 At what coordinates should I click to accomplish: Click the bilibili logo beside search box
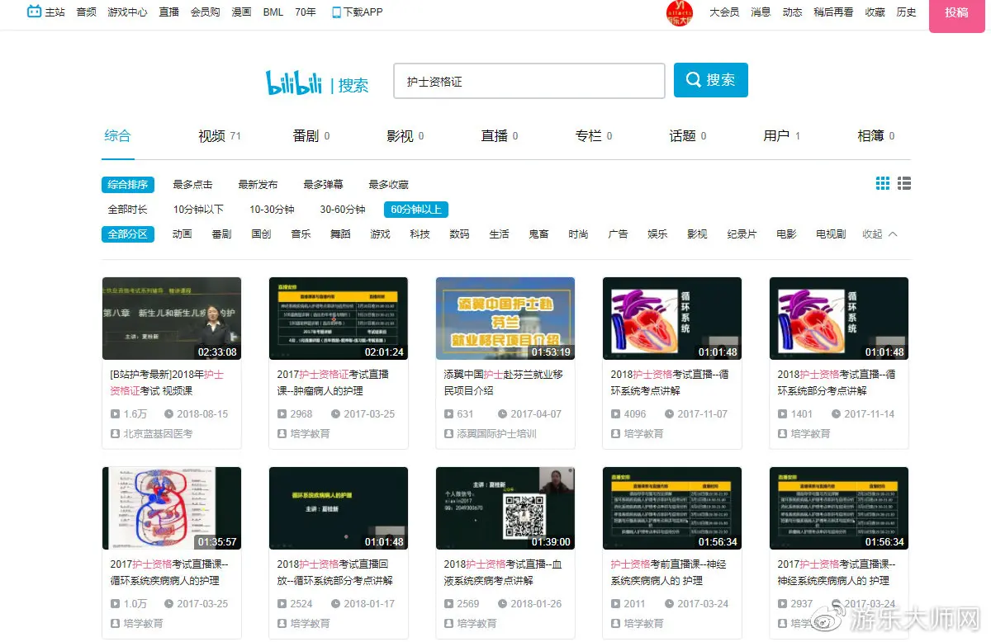tap(294, 83)
